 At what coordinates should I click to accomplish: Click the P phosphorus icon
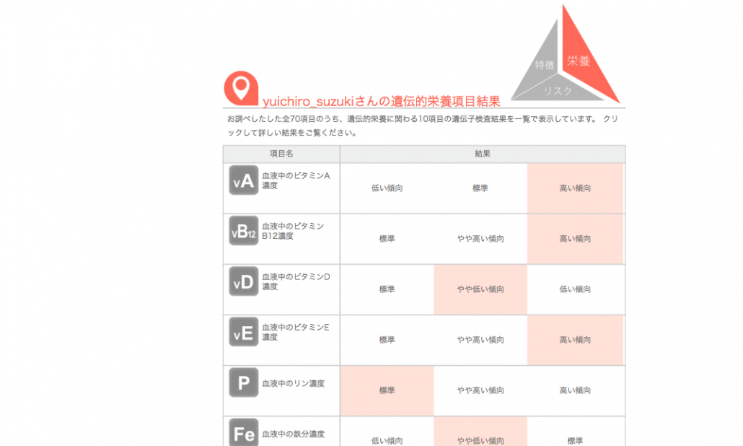pos(244,382)
